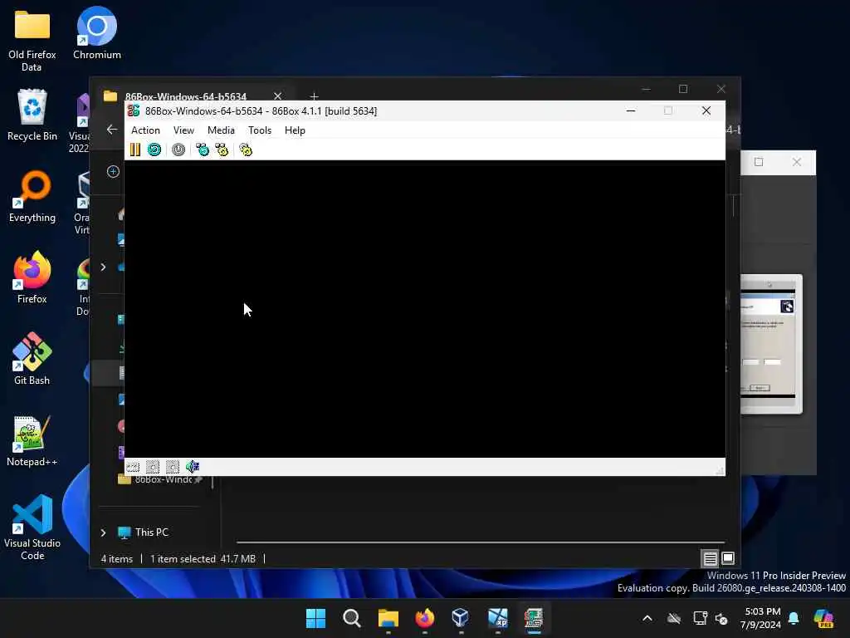Open the Help menu
Image resolution: width=850 pixels, height=638 pixels.
[x=295, y=130]
